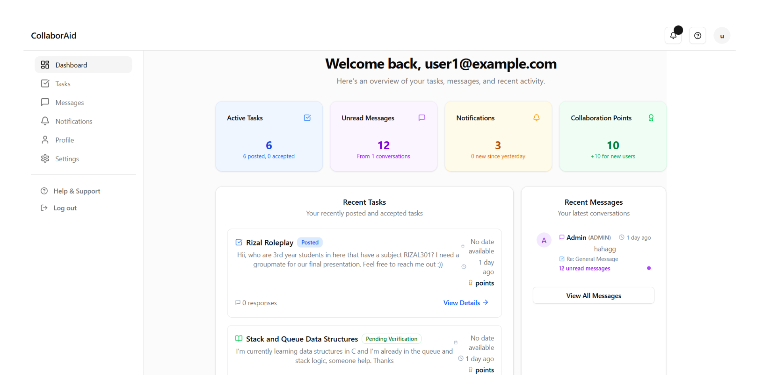
Task: Click the Messages chat bubble icon in sidebar
Action: 45,102
